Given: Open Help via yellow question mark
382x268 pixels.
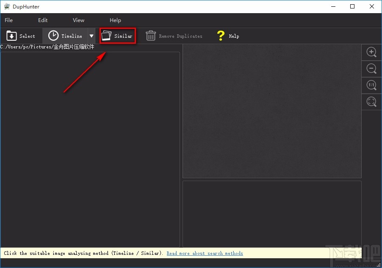Looking at the screenshot, I should tap(221, 36).
